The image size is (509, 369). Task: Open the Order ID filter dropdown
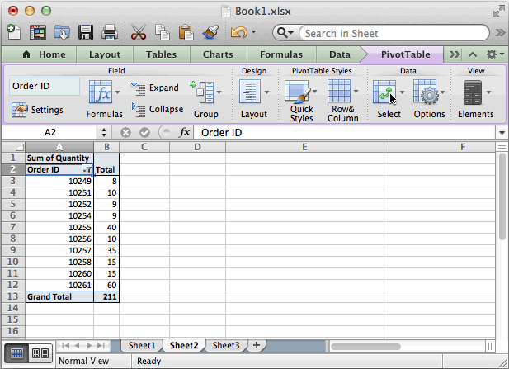tap(87, 169)
